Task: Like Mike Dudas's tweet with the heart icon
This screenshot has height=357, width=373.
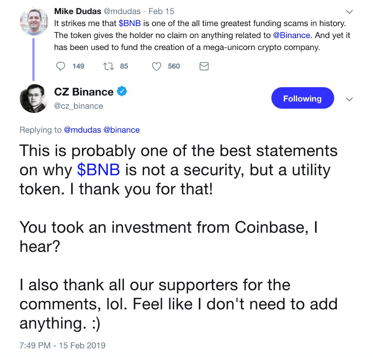Action: 157,66
